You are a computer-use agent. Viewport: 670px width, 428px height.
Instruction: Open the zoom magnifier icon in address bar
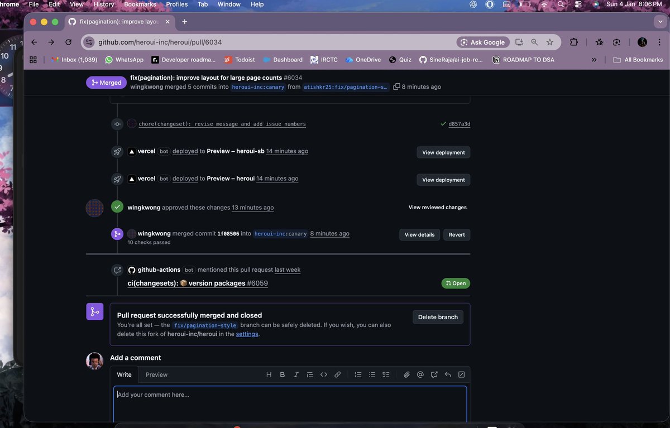534,42
